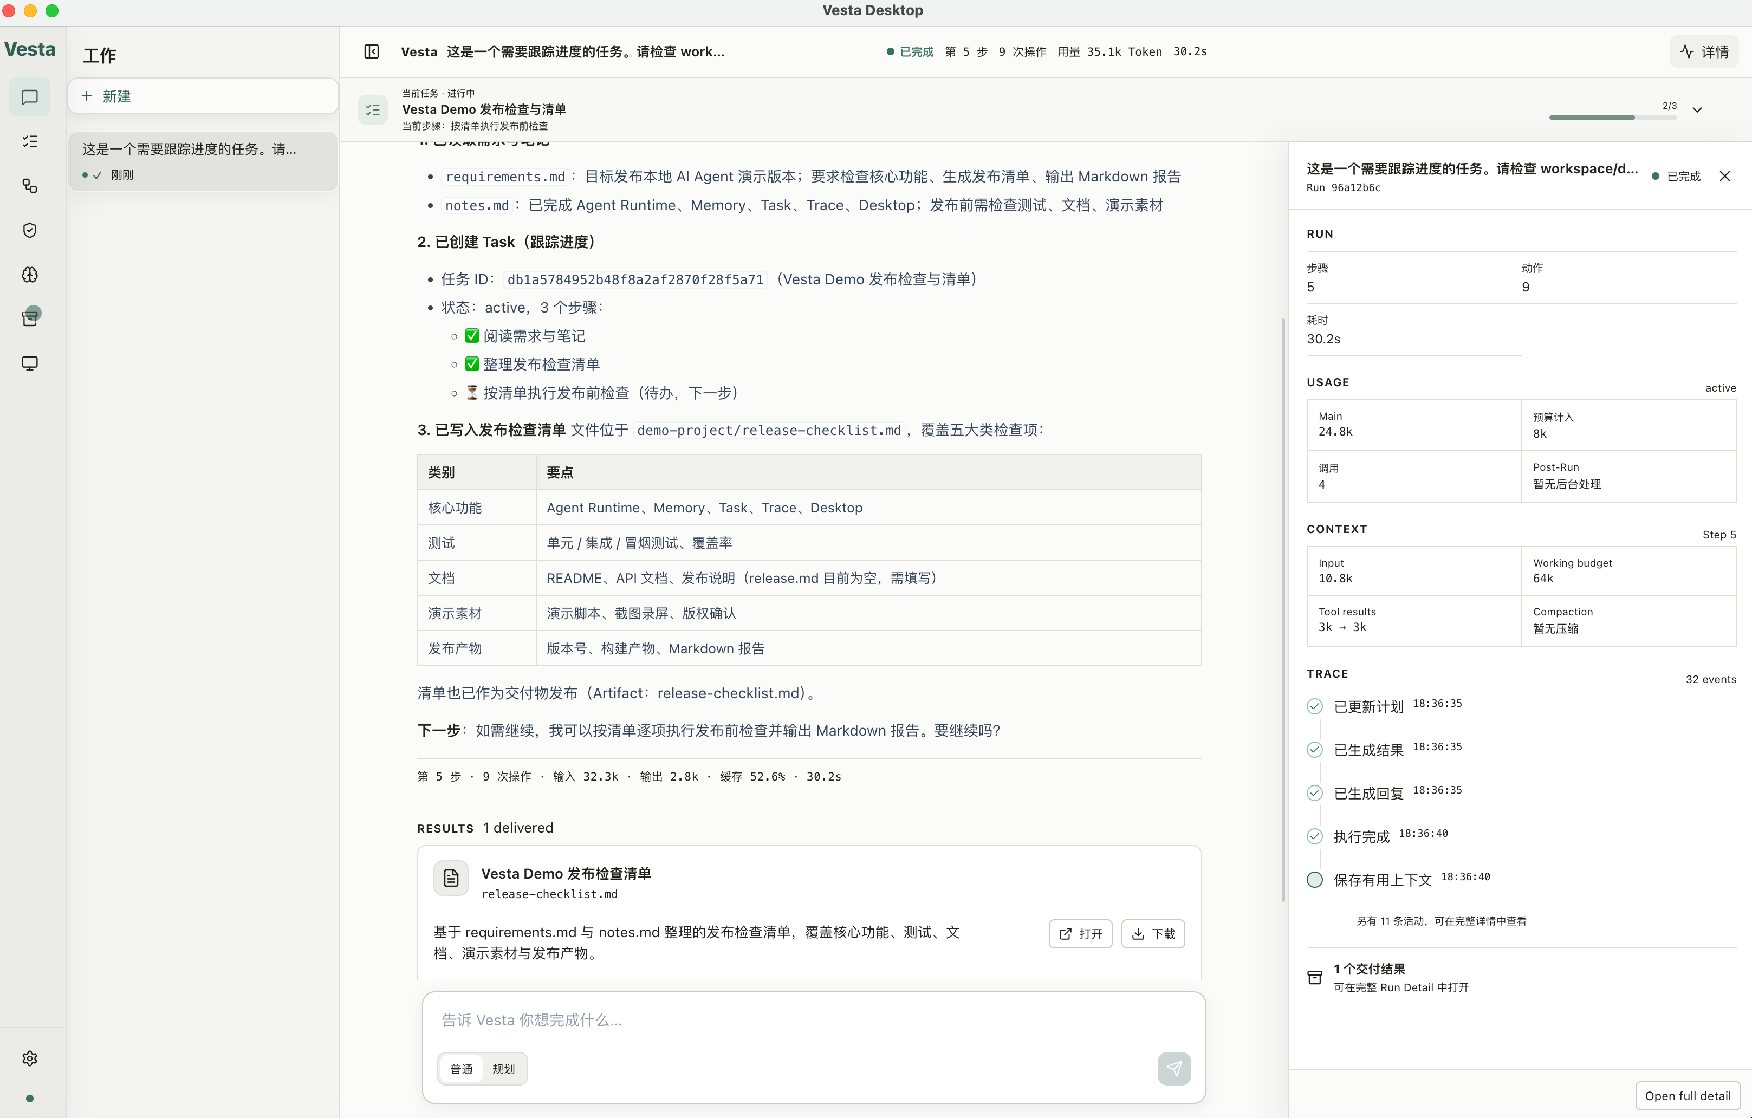Click the Tool results 3k → 3k cell
The image size is (1752, 1118).
point(1413,620)
